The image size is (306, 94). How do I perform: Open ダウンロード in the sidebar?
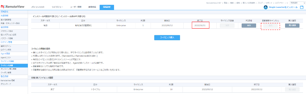click(6, 84)
